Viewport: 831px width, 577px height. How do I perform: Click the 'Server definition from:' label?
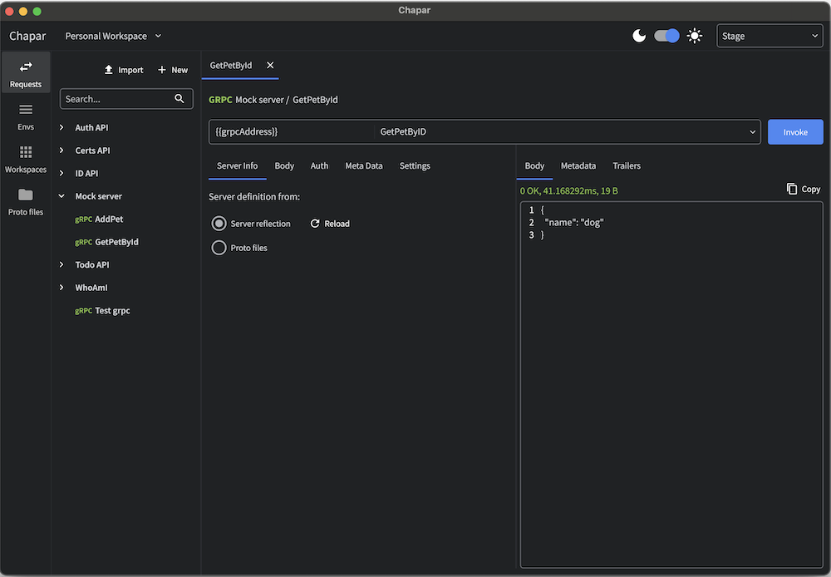coord(254,197)
